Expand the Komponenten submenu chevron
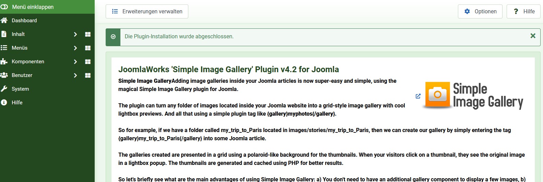Screen dimensions: 543x182 tap(75, 62)
